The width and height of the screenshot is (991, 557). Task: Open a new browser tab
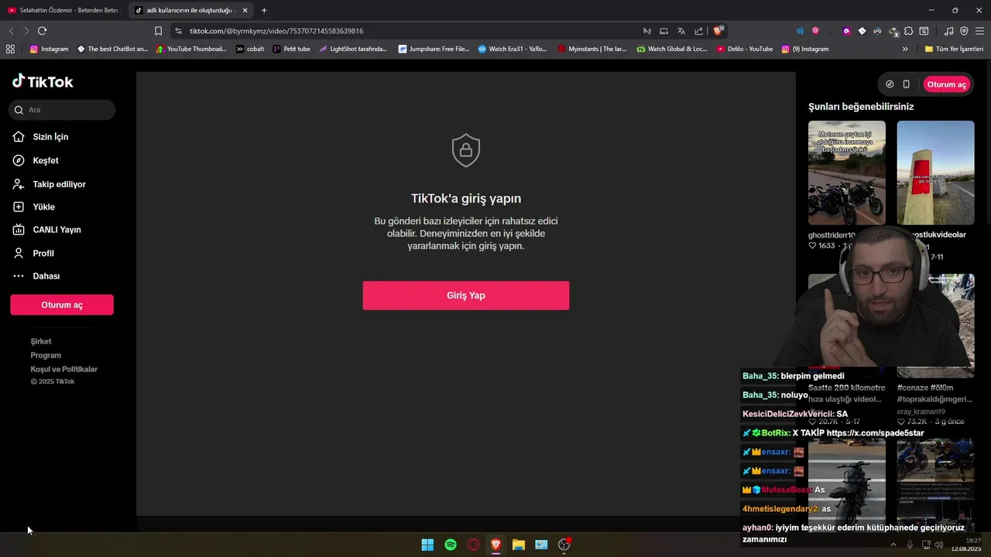[264, 10]
